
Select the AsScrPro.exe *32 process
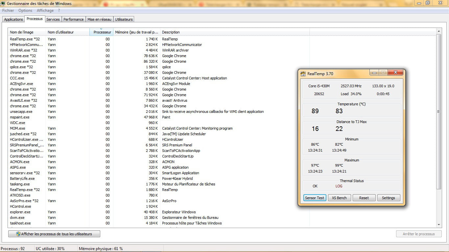159,201
